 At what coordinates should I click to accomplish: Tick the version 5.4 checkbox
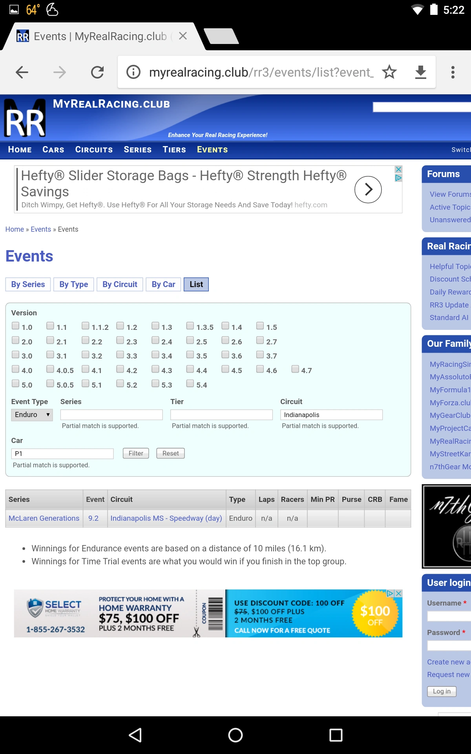pyautogui.click(x=190, y=384)
